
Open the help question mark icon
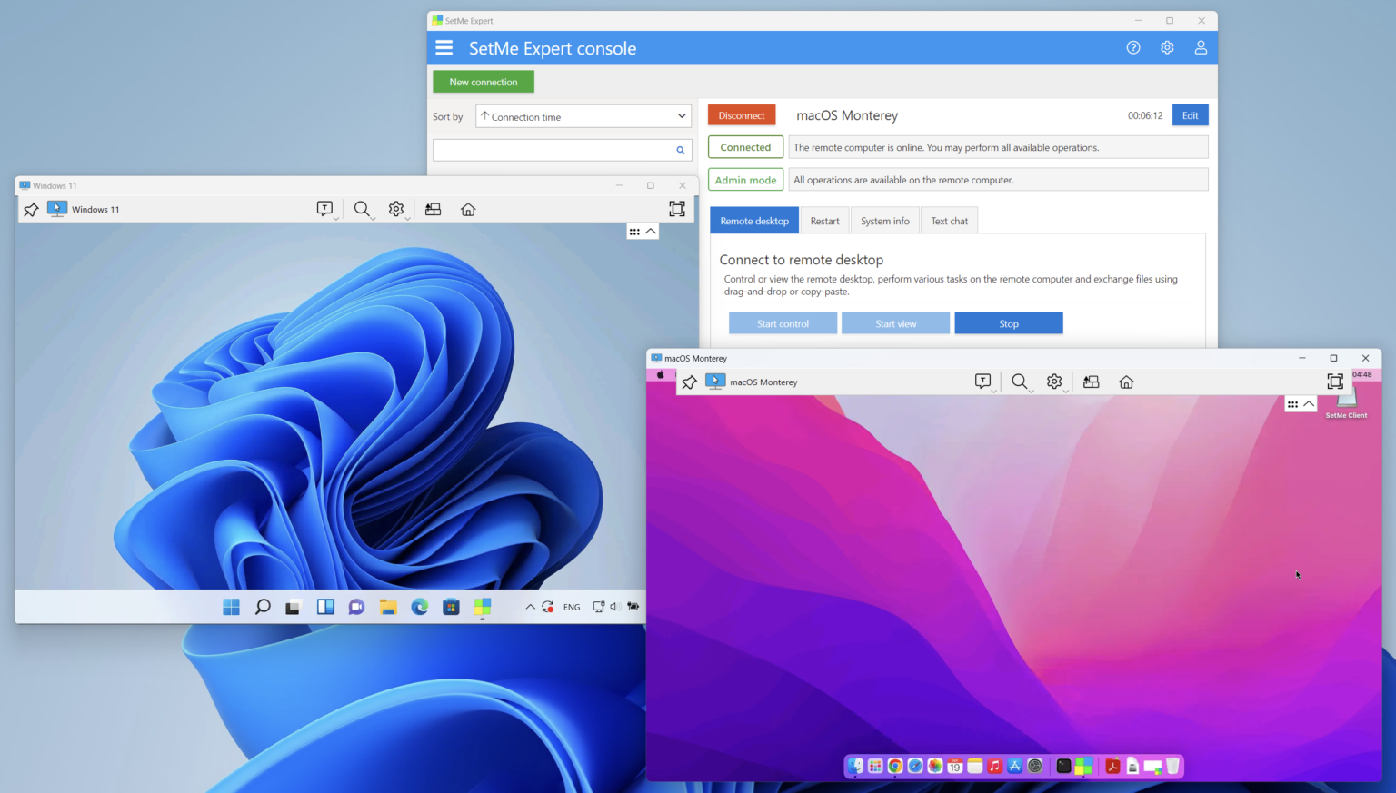1133,48
